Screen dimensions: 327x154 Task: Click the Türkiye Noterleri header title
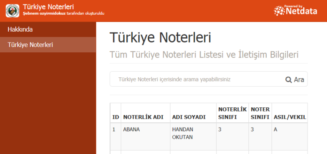[48, 7]
